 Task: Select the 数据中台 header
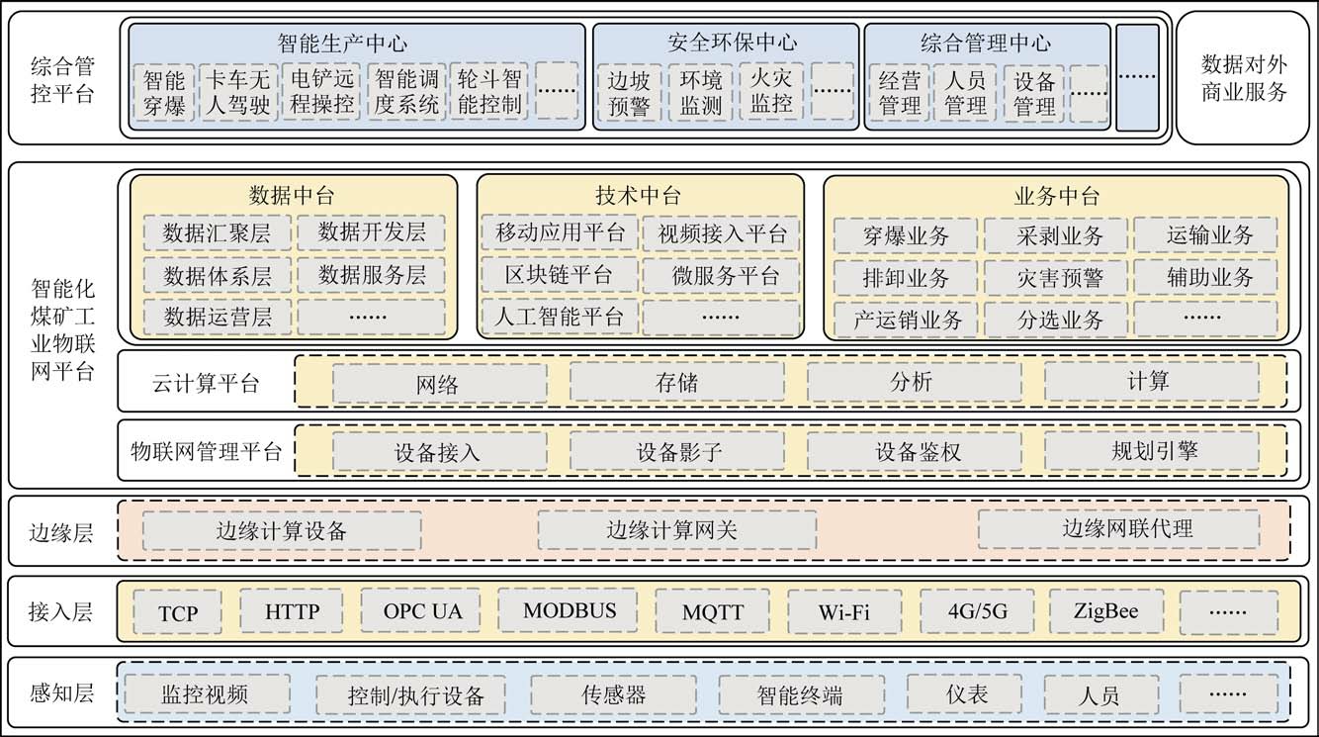[x=286, y=196]
